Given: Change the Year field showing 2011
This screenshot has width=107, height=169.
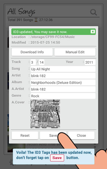Looking at the screenshot, I should 90,62.
